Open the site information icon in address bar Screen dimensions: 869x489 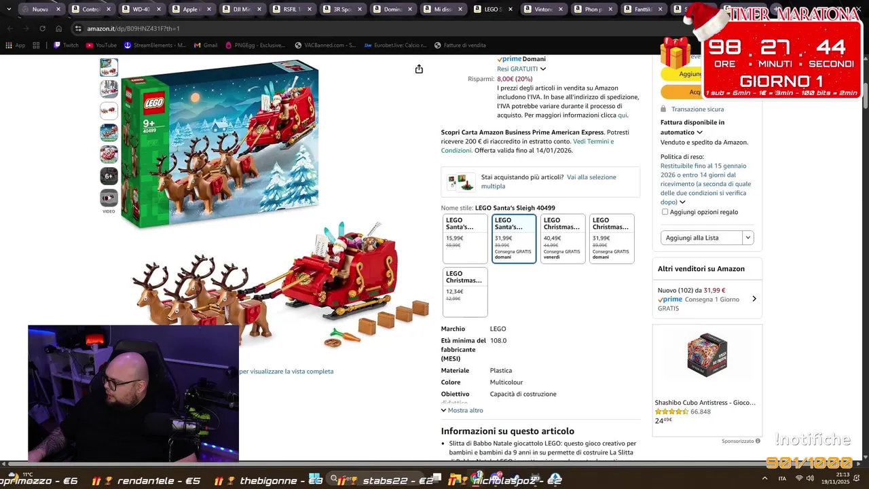point(78,29)
